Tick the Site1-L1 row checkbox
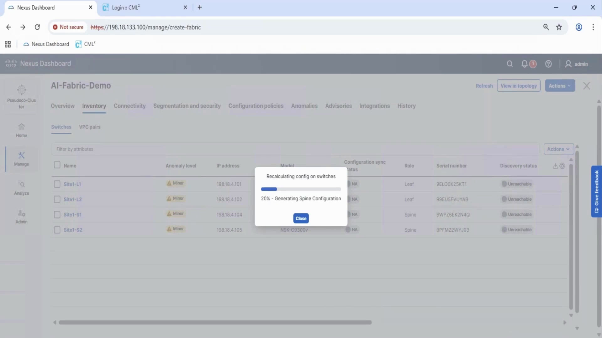Screen dimensions: 602x338 57,184
